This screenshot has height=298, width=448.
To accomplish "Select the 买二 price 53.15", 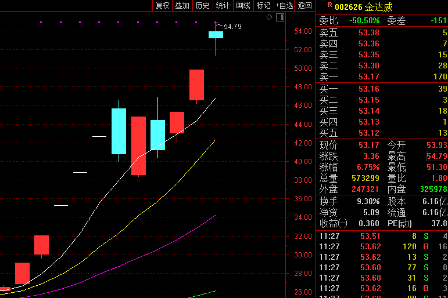I will coord(369,100).
